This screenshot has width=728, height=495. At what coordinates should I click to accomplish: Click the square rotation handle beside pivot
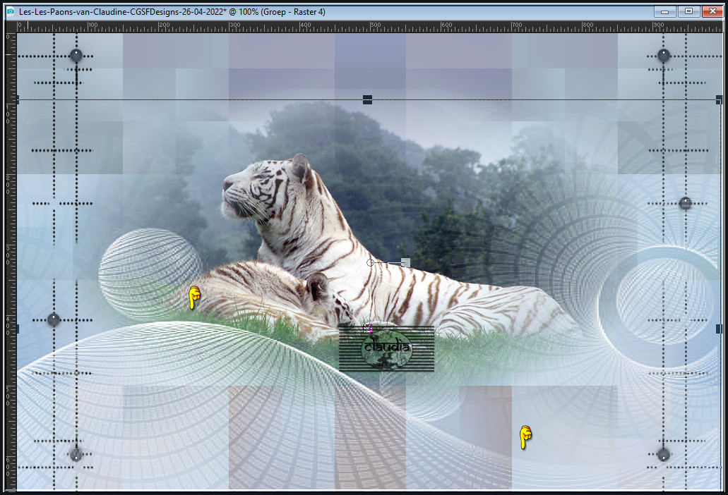pyautogui.click(x=405, y=263)
